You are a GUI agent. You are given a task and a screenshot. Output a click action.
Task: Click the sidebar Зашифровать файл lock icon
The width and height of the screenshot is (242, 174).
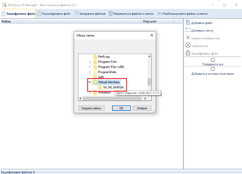(188, 53)
